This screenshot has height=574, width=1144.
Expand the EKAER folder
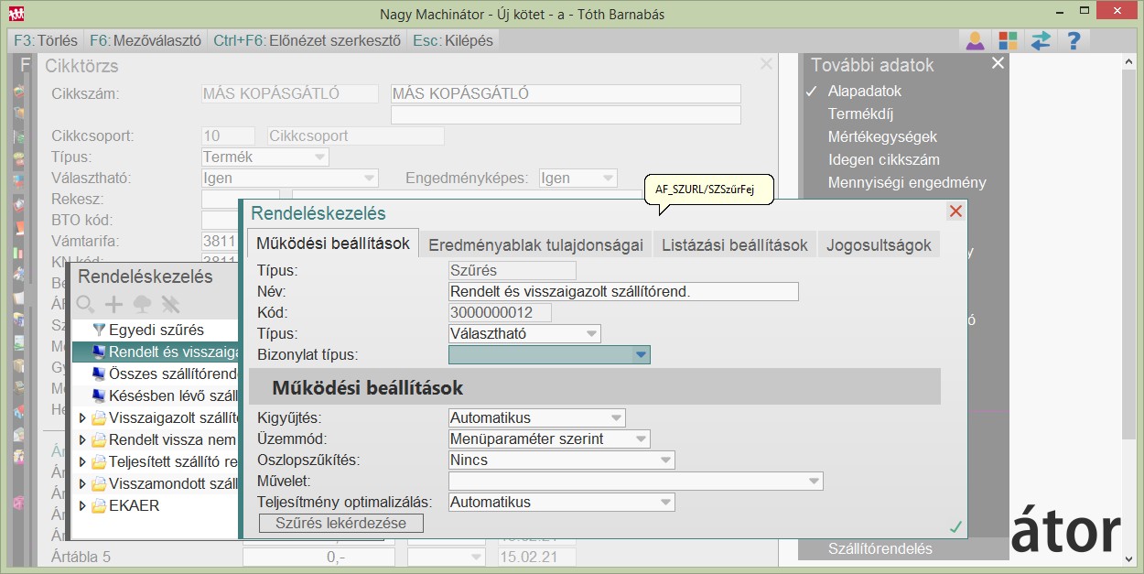point(83,506)
